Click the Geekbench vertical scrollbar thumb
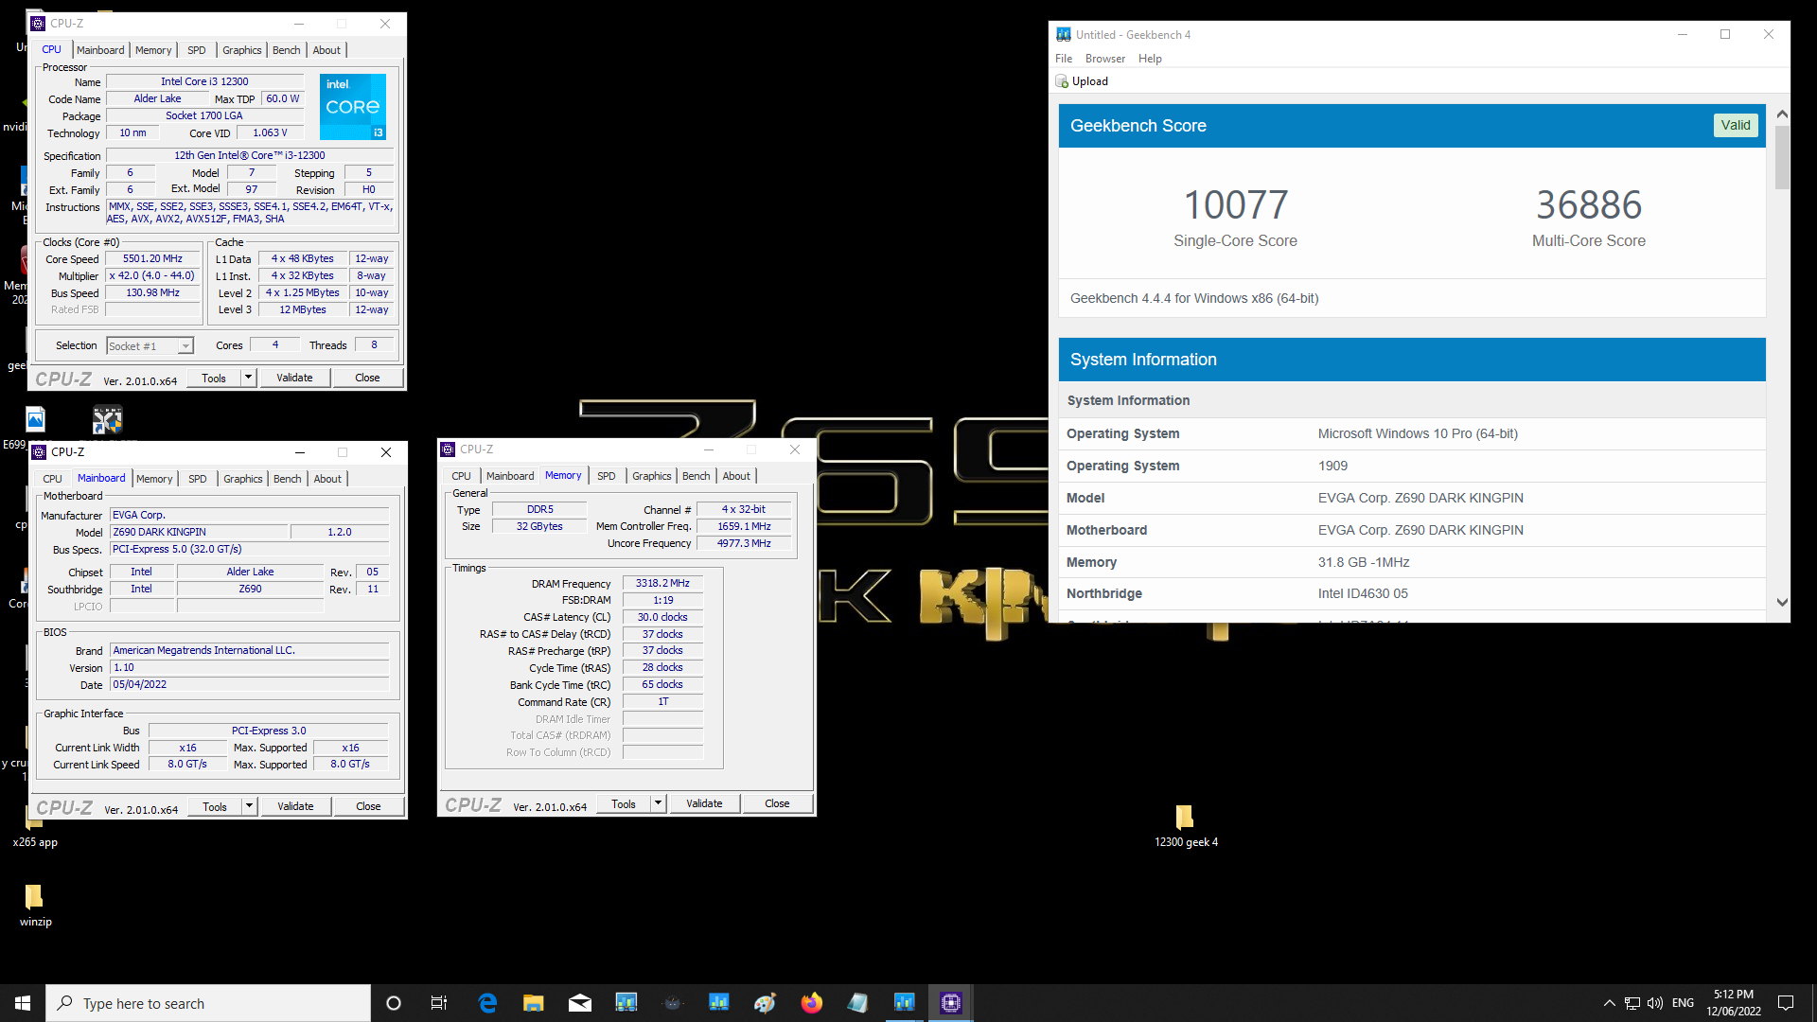This screenshot has height=1022, width=1817. pos(1782,157)
